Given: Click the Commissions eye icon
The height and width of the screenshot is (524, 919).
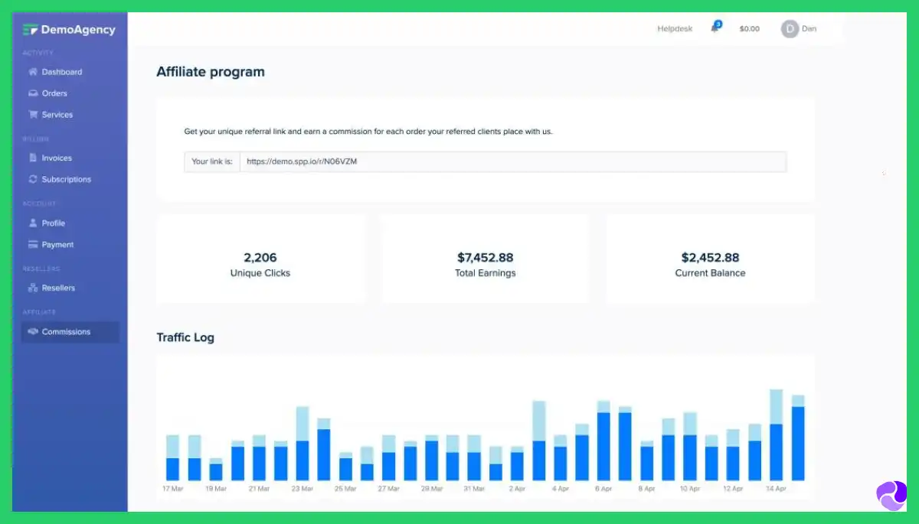Looking at the screenshot, I should (32, 331).
